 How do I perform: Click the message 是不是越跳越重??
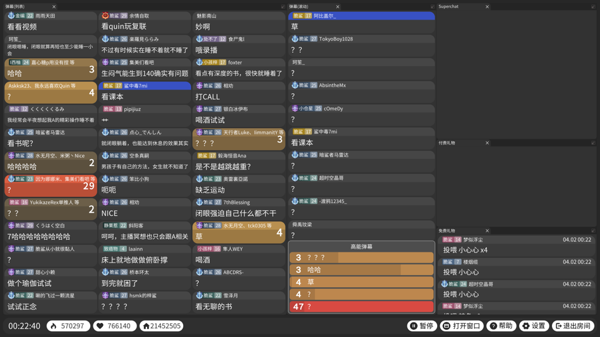(239, 162)
